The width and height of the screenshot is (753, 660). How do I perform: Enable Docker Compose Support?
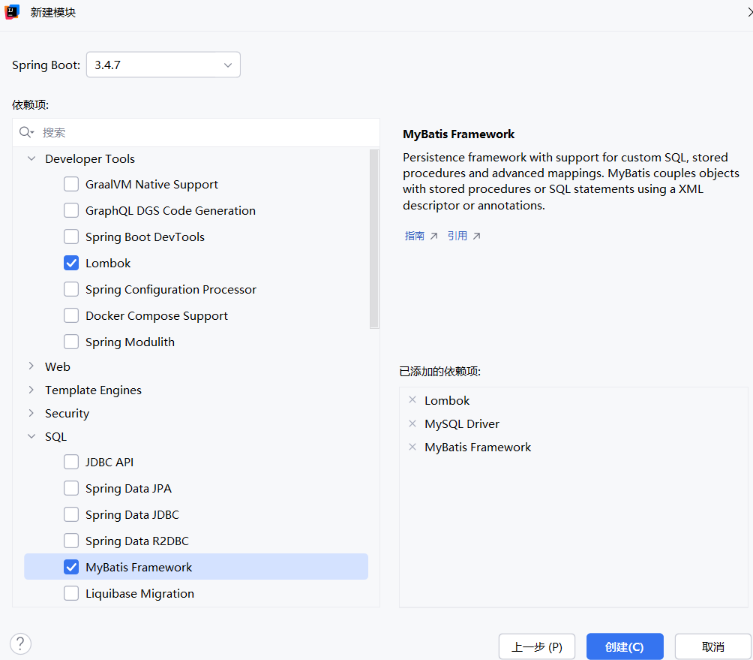point(71,315)
